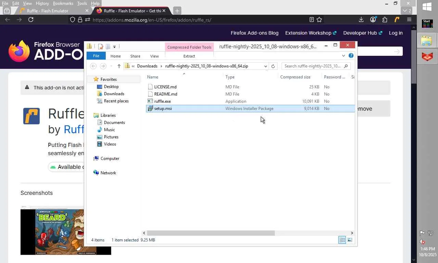
Task: Open a new Firefox tab
Action: point(177,11)
